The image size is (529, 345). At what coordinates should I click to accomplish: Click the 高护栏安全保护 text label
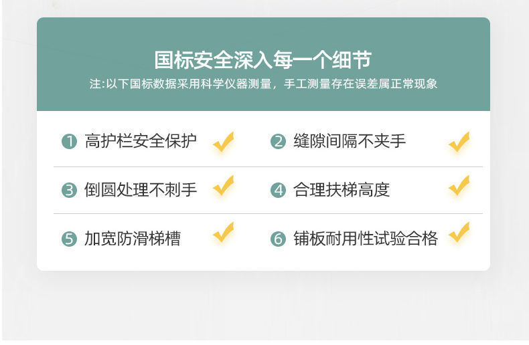pos(141,142)
